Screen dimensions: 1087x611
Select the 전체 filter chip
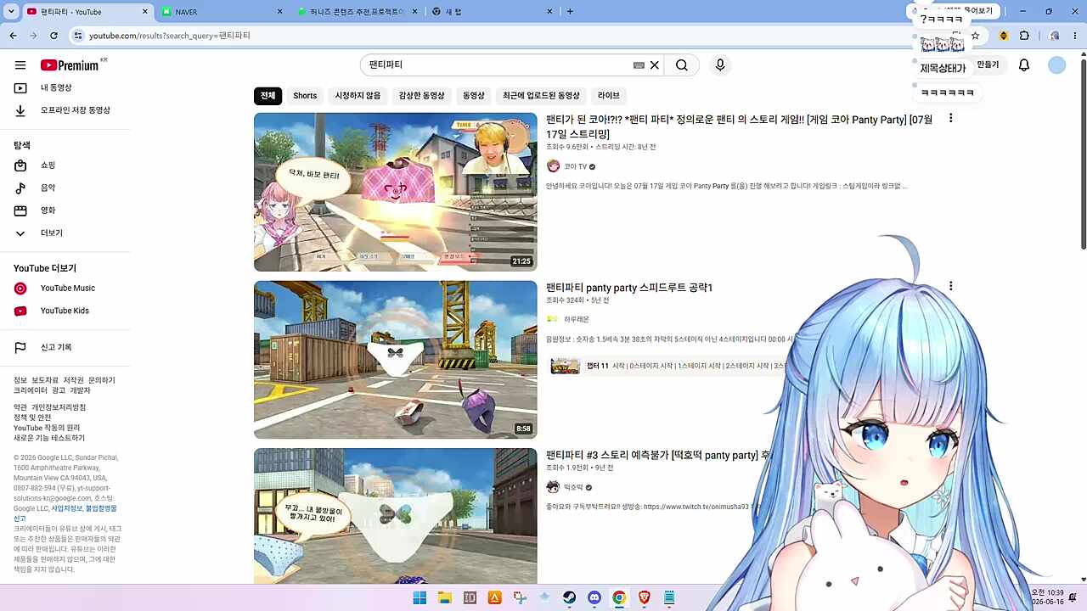[268, 96]
